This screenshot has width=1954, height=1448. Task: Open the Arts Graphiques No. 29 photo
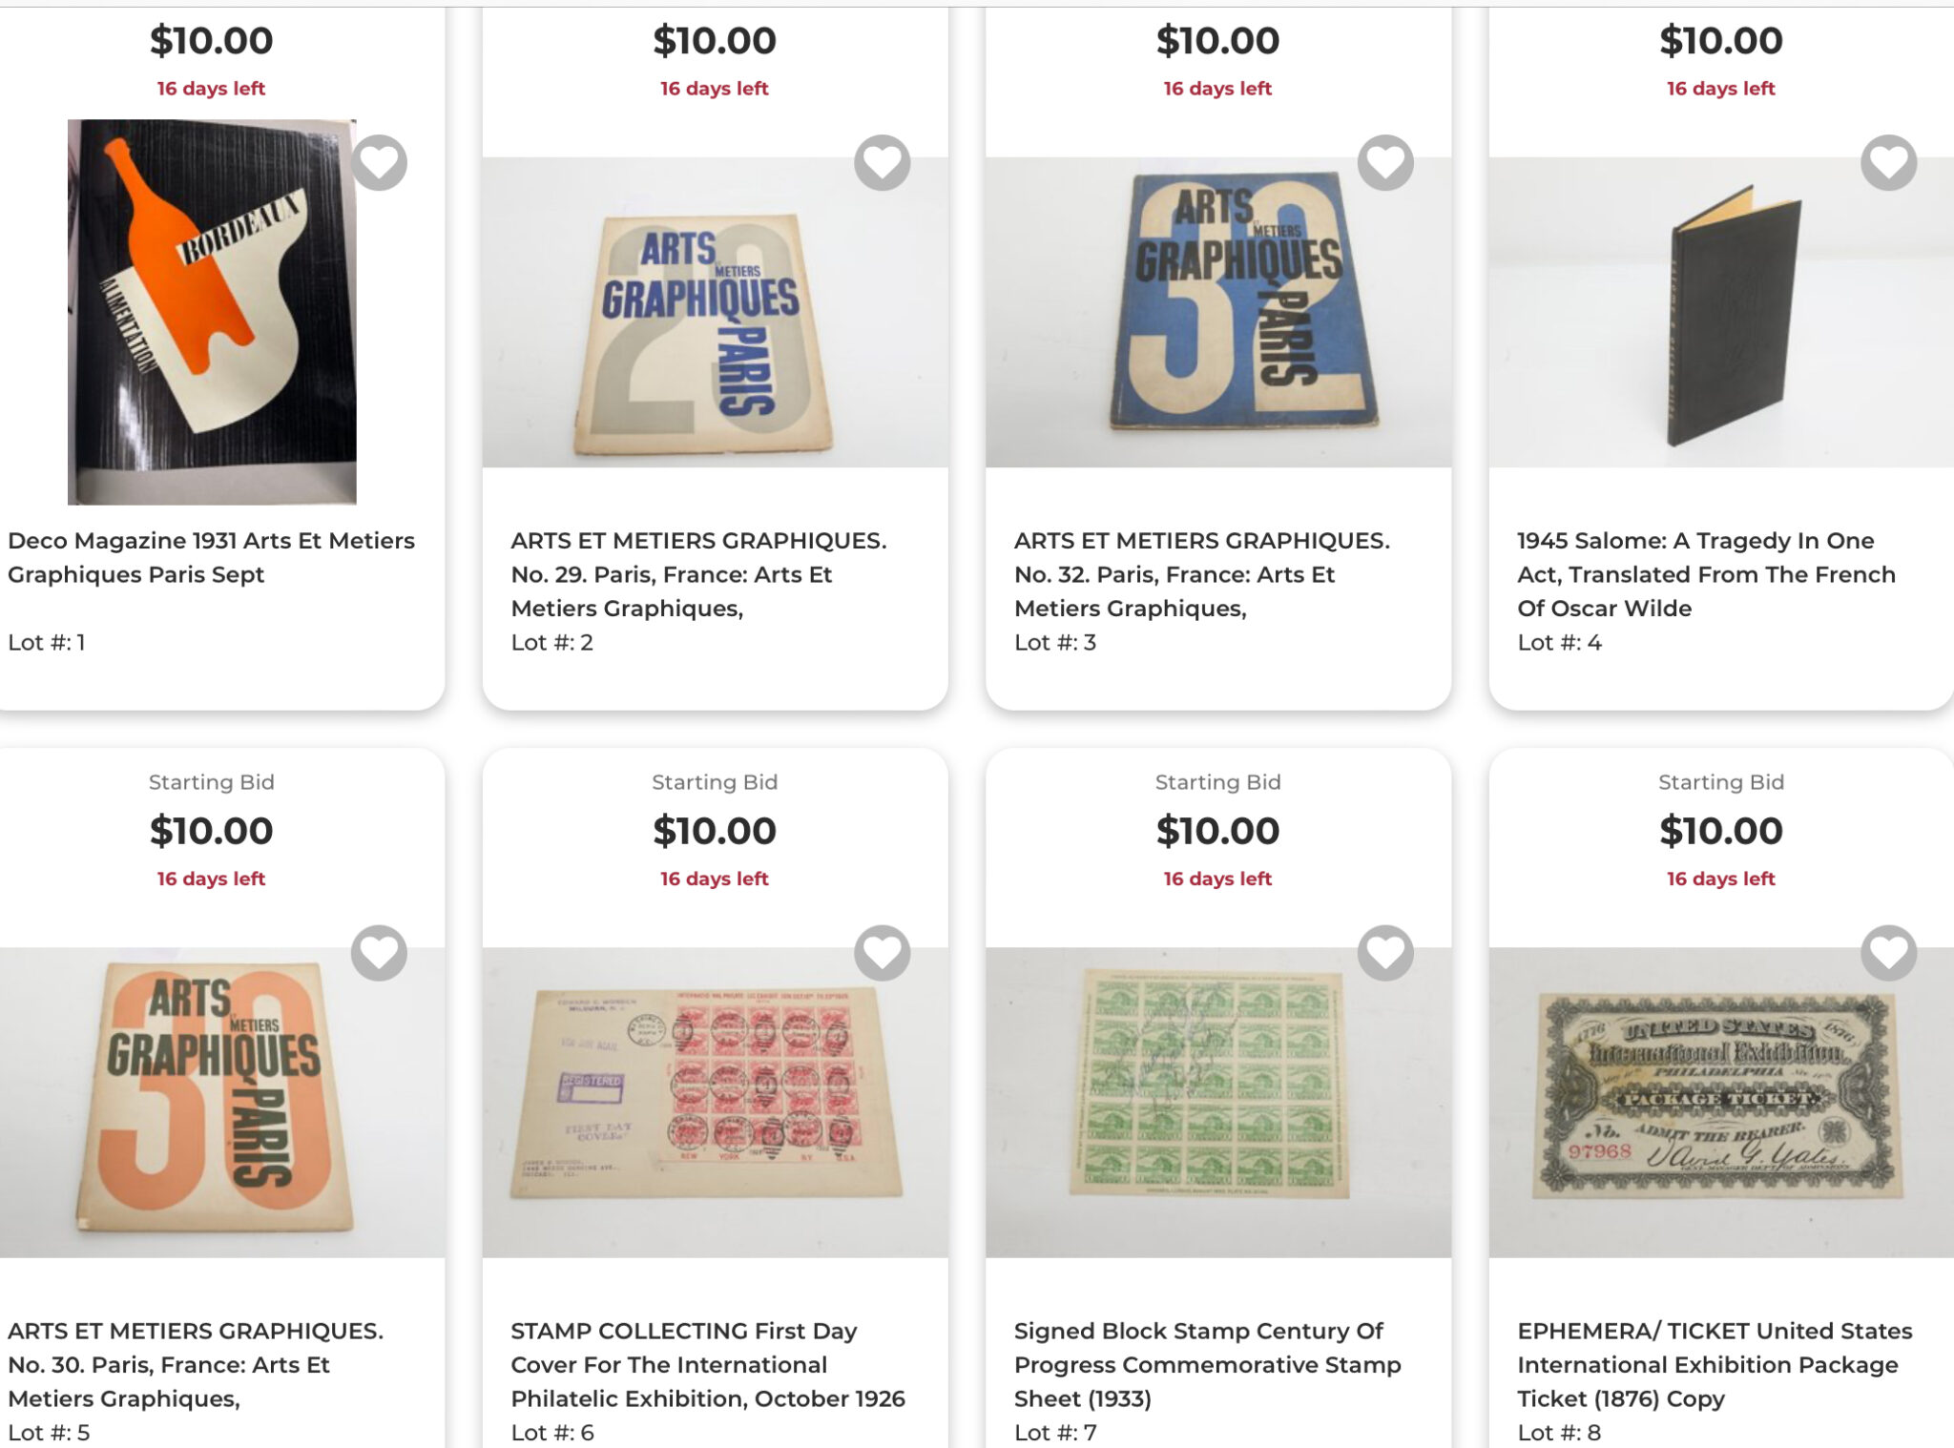pyautogui.click(x=715, y=312)
